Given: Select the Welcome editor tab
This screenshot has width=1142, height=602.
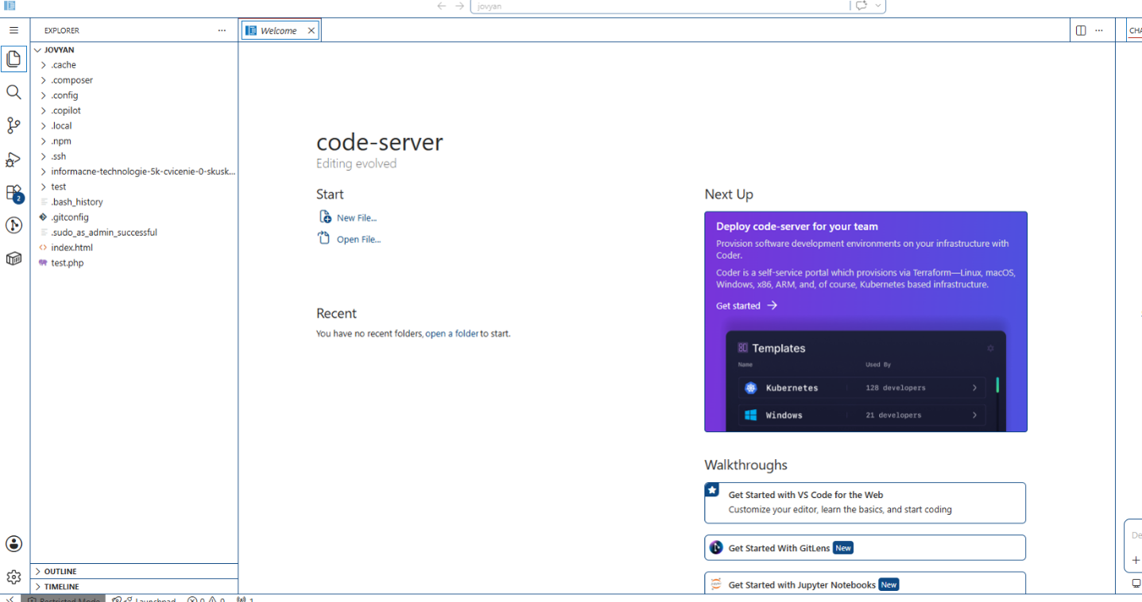Looking at the screenshot, I should (x=281, y=30).
